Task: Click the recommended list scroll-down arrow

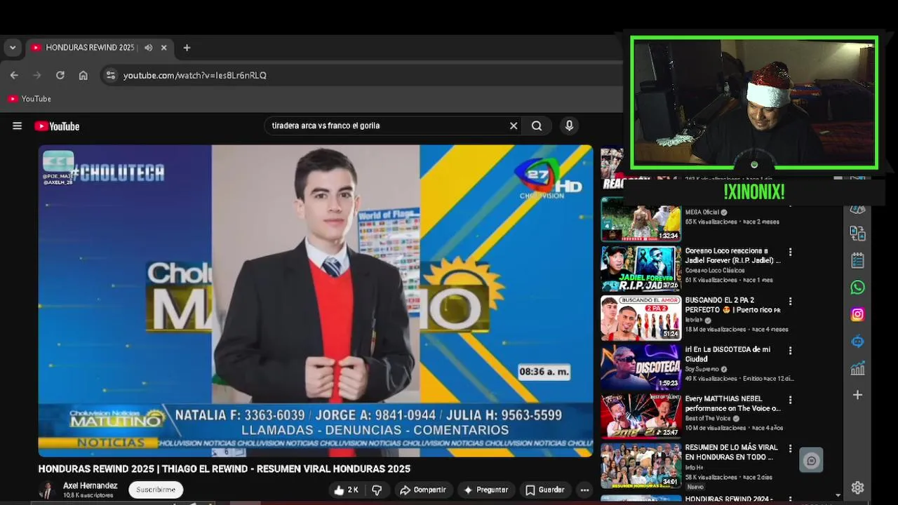Action: point(838,495)
